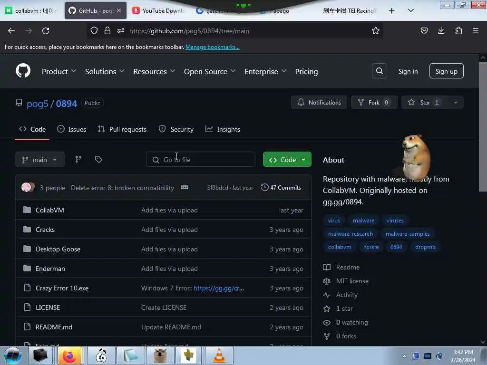
Task: Bookmark this page with the star icon
Action: coord(376,31)
